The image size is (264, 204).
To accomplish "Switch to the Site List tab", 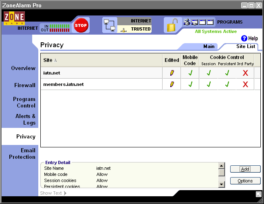I will point(246,46).
